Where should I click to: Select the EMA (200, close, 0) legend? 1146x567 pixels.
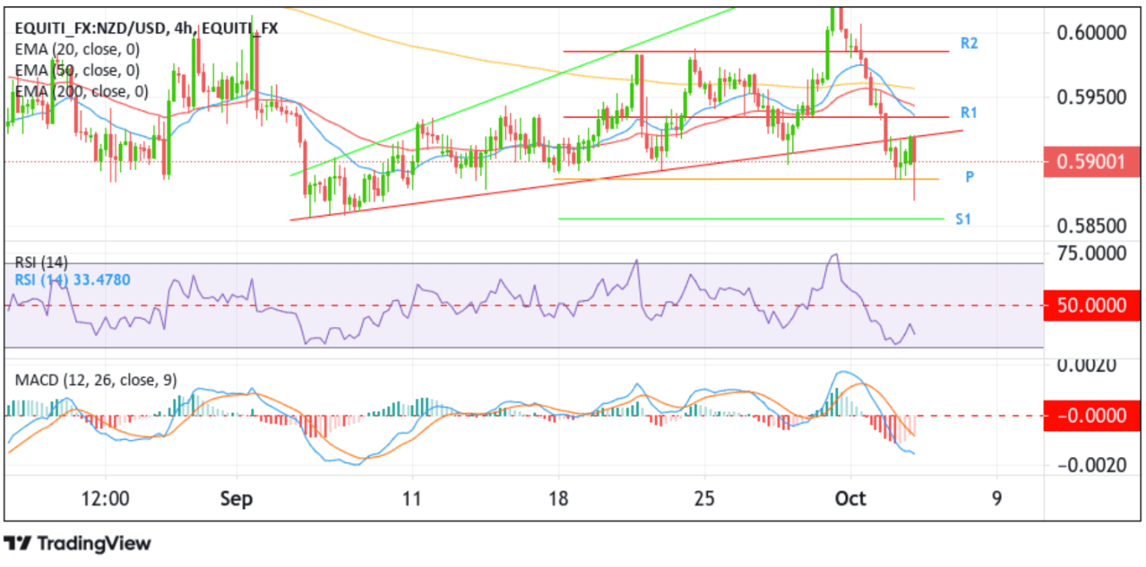pos(81,92)
